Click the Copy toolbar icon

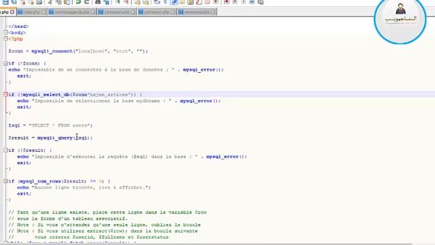pos(59,2)
